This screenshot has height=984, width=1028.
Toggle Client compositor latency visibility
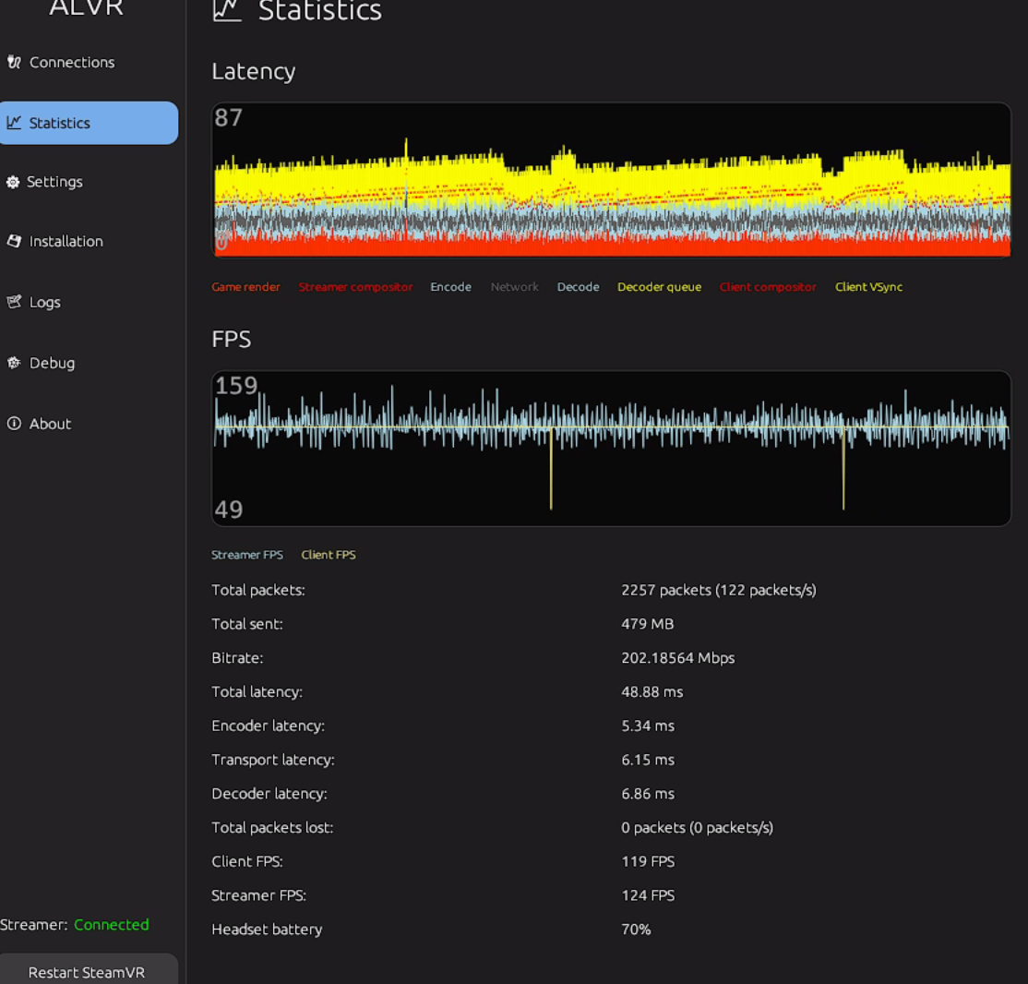tap(768, 287)
